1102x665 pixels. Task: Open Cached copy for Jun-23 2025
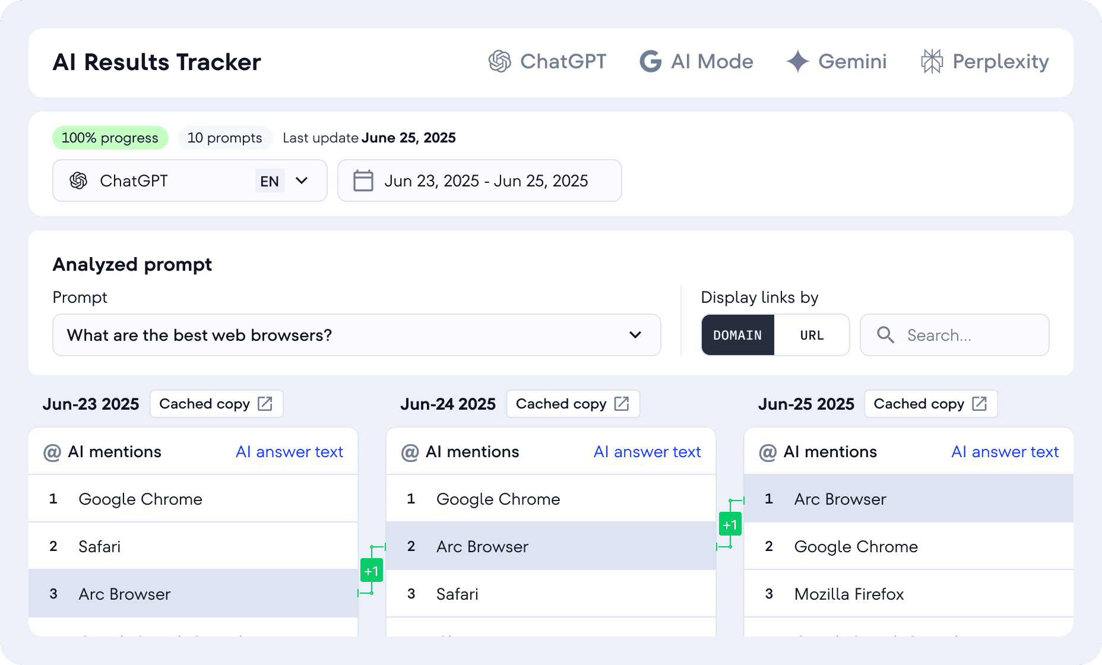pos(217,404)
